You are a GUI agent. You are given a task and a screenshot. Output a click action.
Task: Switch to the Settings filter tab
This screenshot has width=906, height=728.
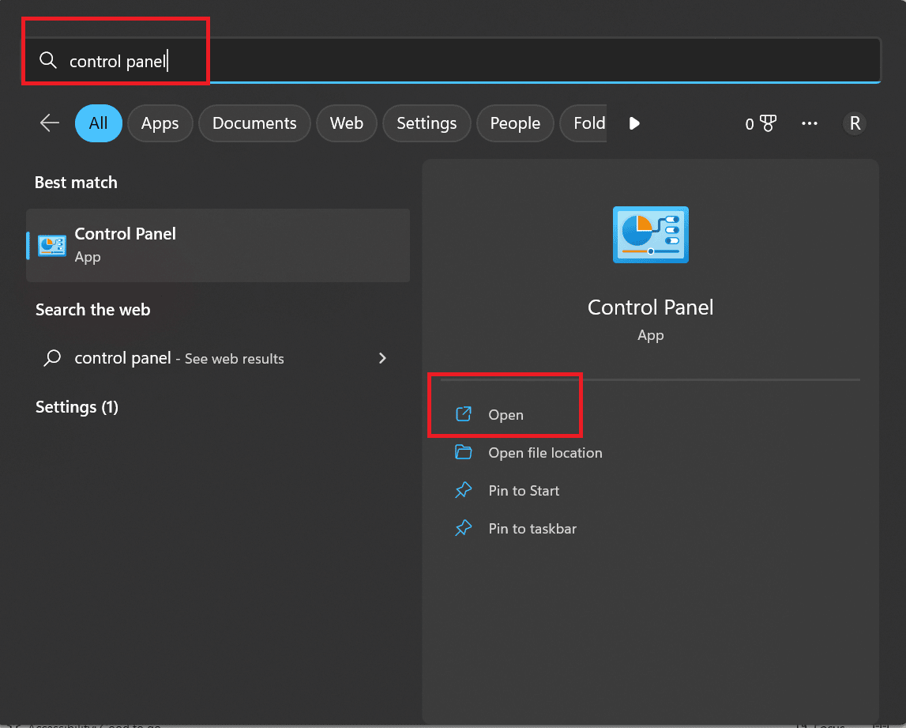(427, 123)
